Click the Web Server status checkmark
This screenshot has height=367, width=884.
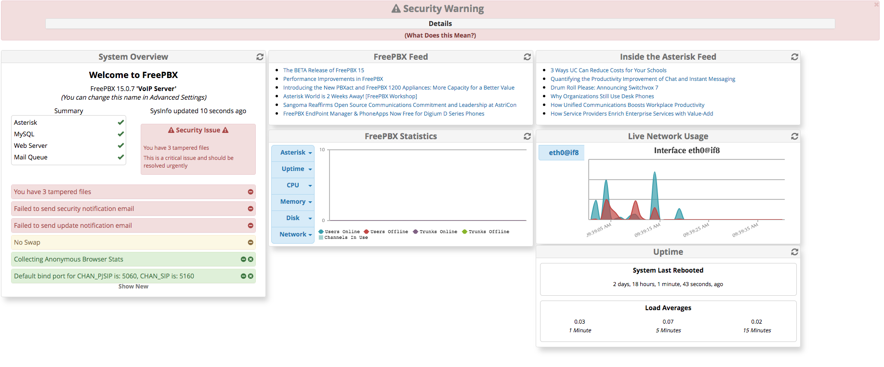point(120,145)
